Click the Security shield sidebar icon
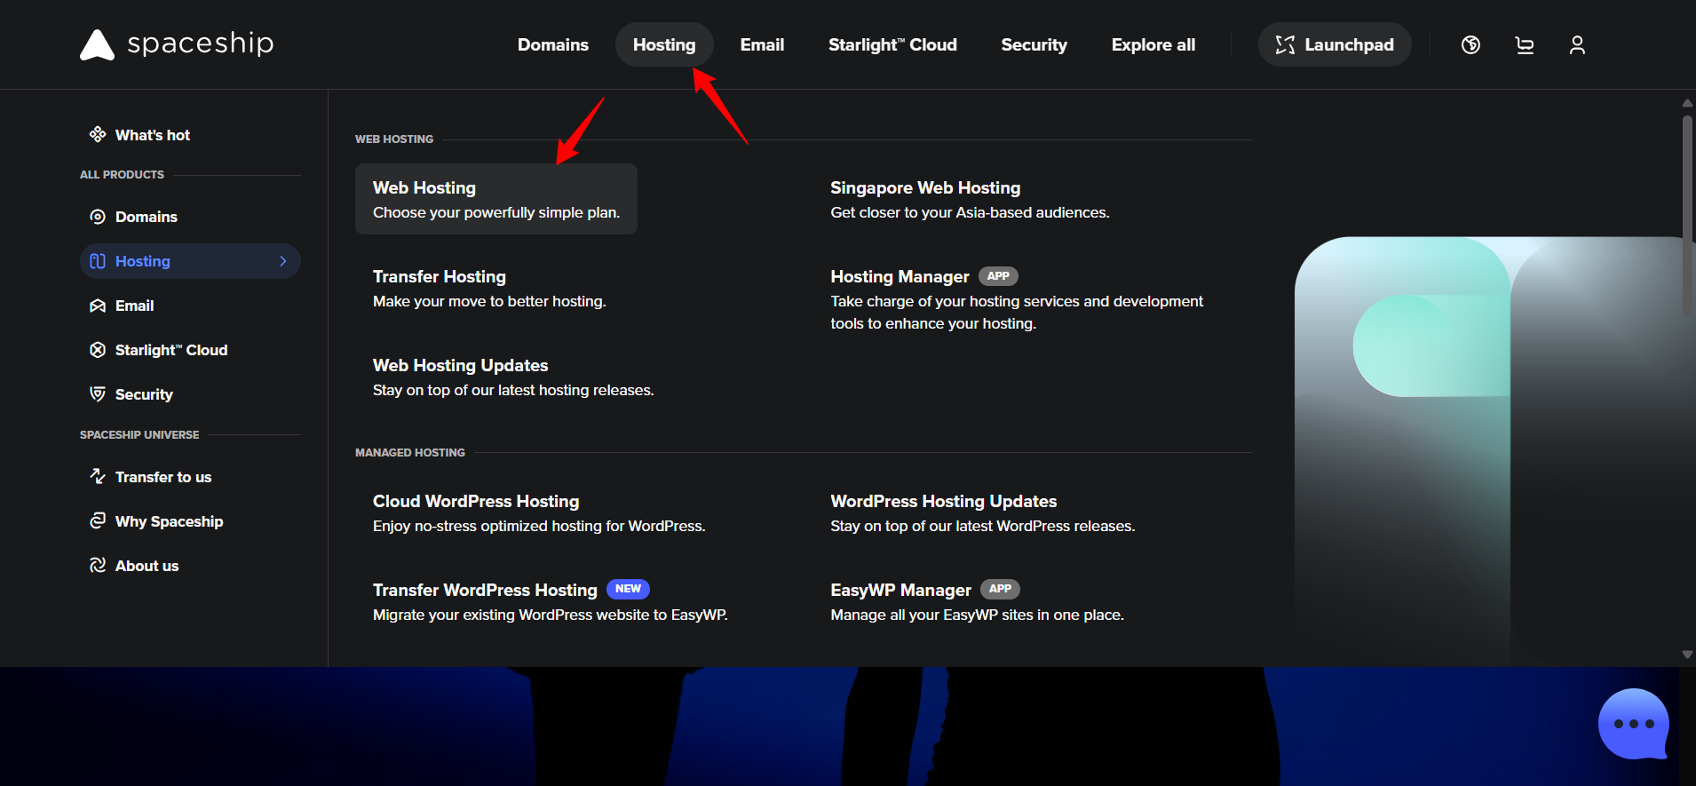Screen dimensions: 1696x786 [x=98, y=393]
